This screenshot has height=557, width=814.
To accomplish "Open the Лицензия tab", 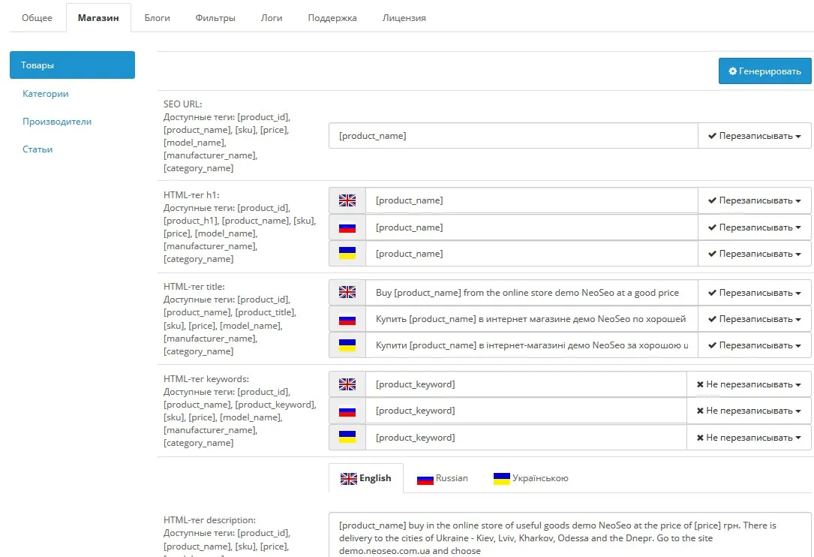I will click(x=404, y=18).
